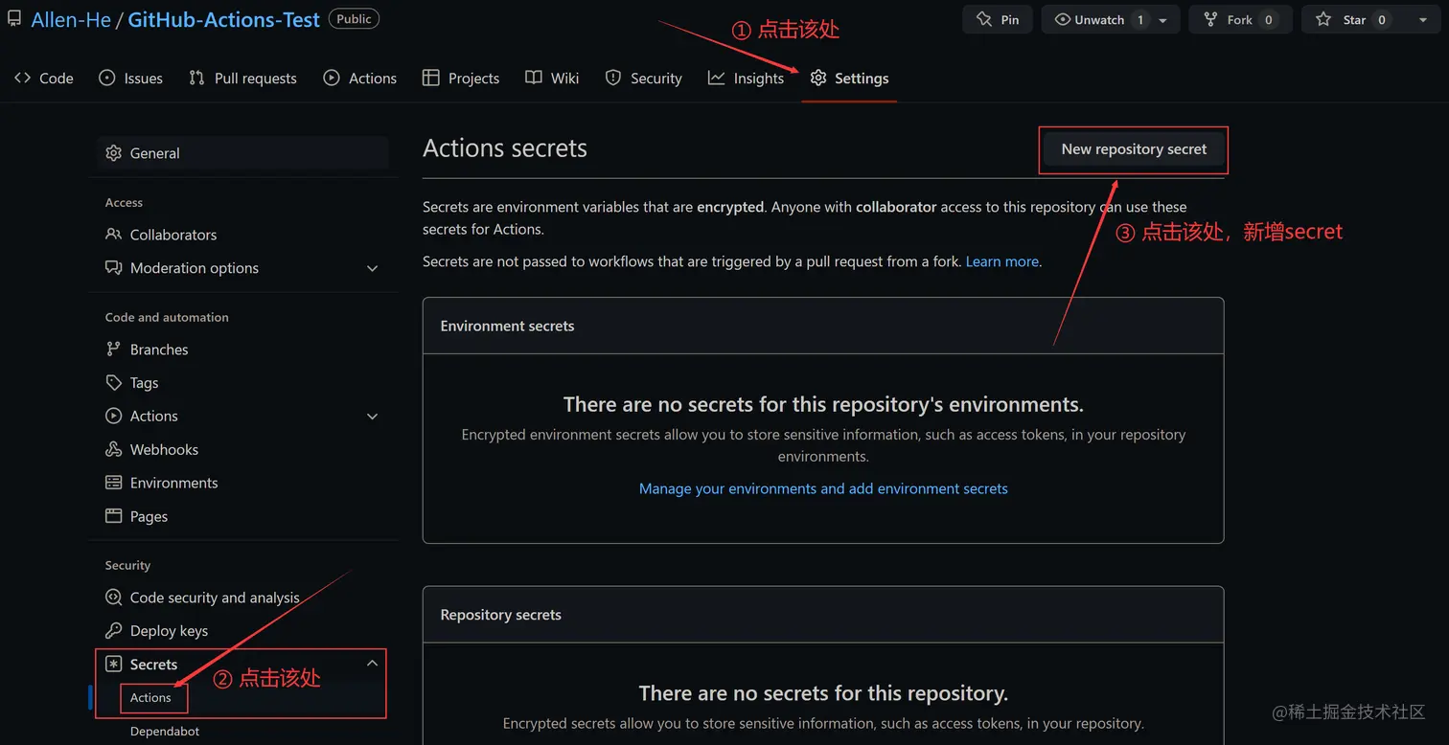Collapse the Secrets sidebar section
The image size is (1449, 745).
point(373,664)
